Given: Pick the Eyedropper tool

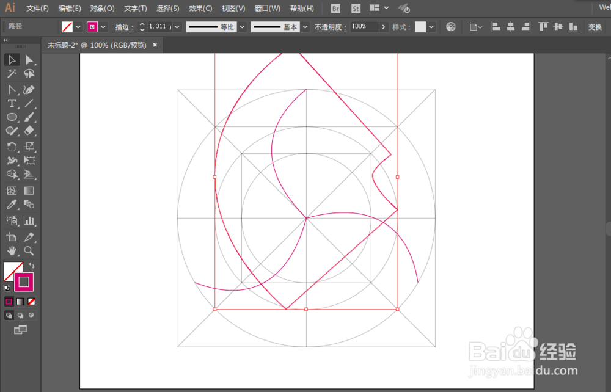Looking at the screenshot, I should 12,204.
